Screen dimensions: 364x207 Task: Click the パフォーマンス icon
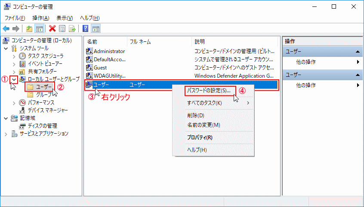click(x=22, y=103)
